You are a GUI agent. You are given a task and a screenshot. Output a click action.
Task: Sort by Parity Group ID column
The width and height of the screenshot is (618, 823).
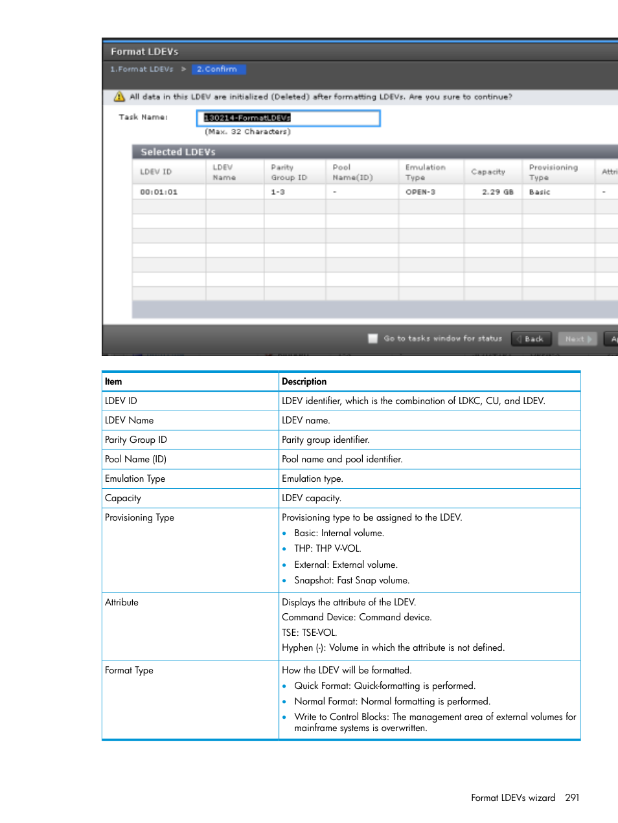(295, 172)
